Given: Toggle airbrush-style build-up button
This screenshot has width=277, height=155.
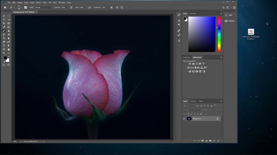Looking at the screenshot, I should [90, 8].
